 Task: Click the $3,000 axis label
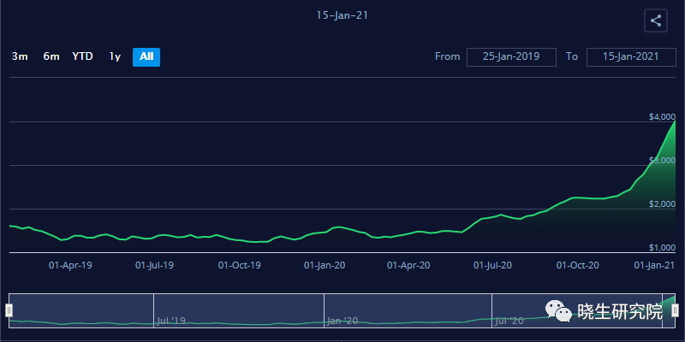[662, 161]
